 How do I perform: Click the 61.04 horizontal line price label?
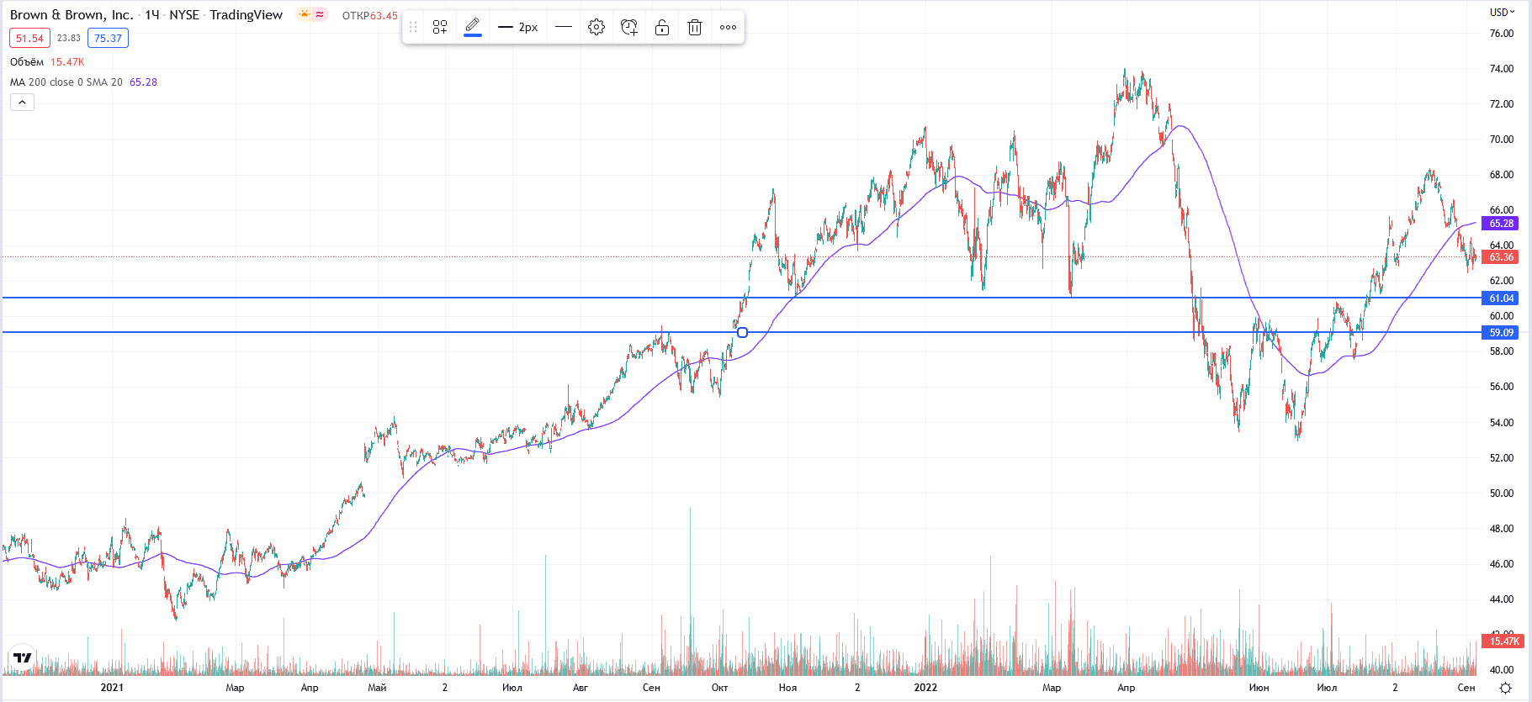pos(1502,298)
